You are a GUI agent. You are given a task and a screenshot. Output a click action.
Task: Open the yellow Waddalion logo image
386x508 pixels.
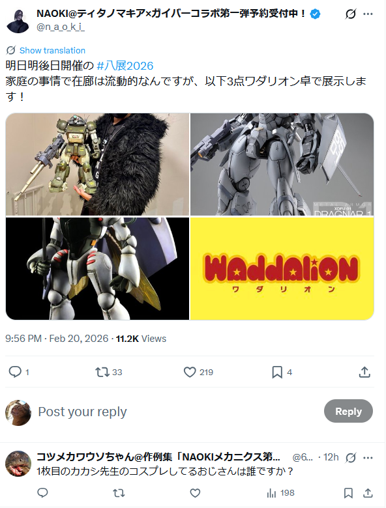pos(282,268)
